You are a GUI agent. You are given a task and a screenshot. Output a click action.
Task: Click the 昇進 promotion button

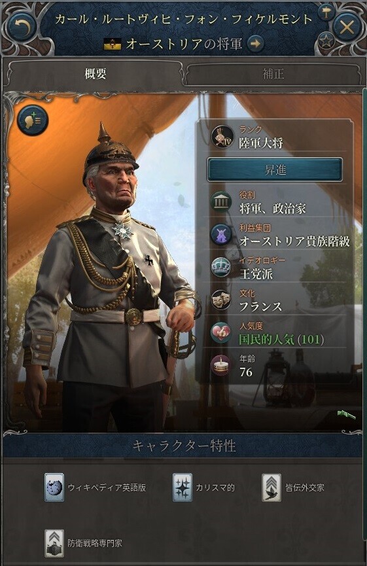(275, 169)
